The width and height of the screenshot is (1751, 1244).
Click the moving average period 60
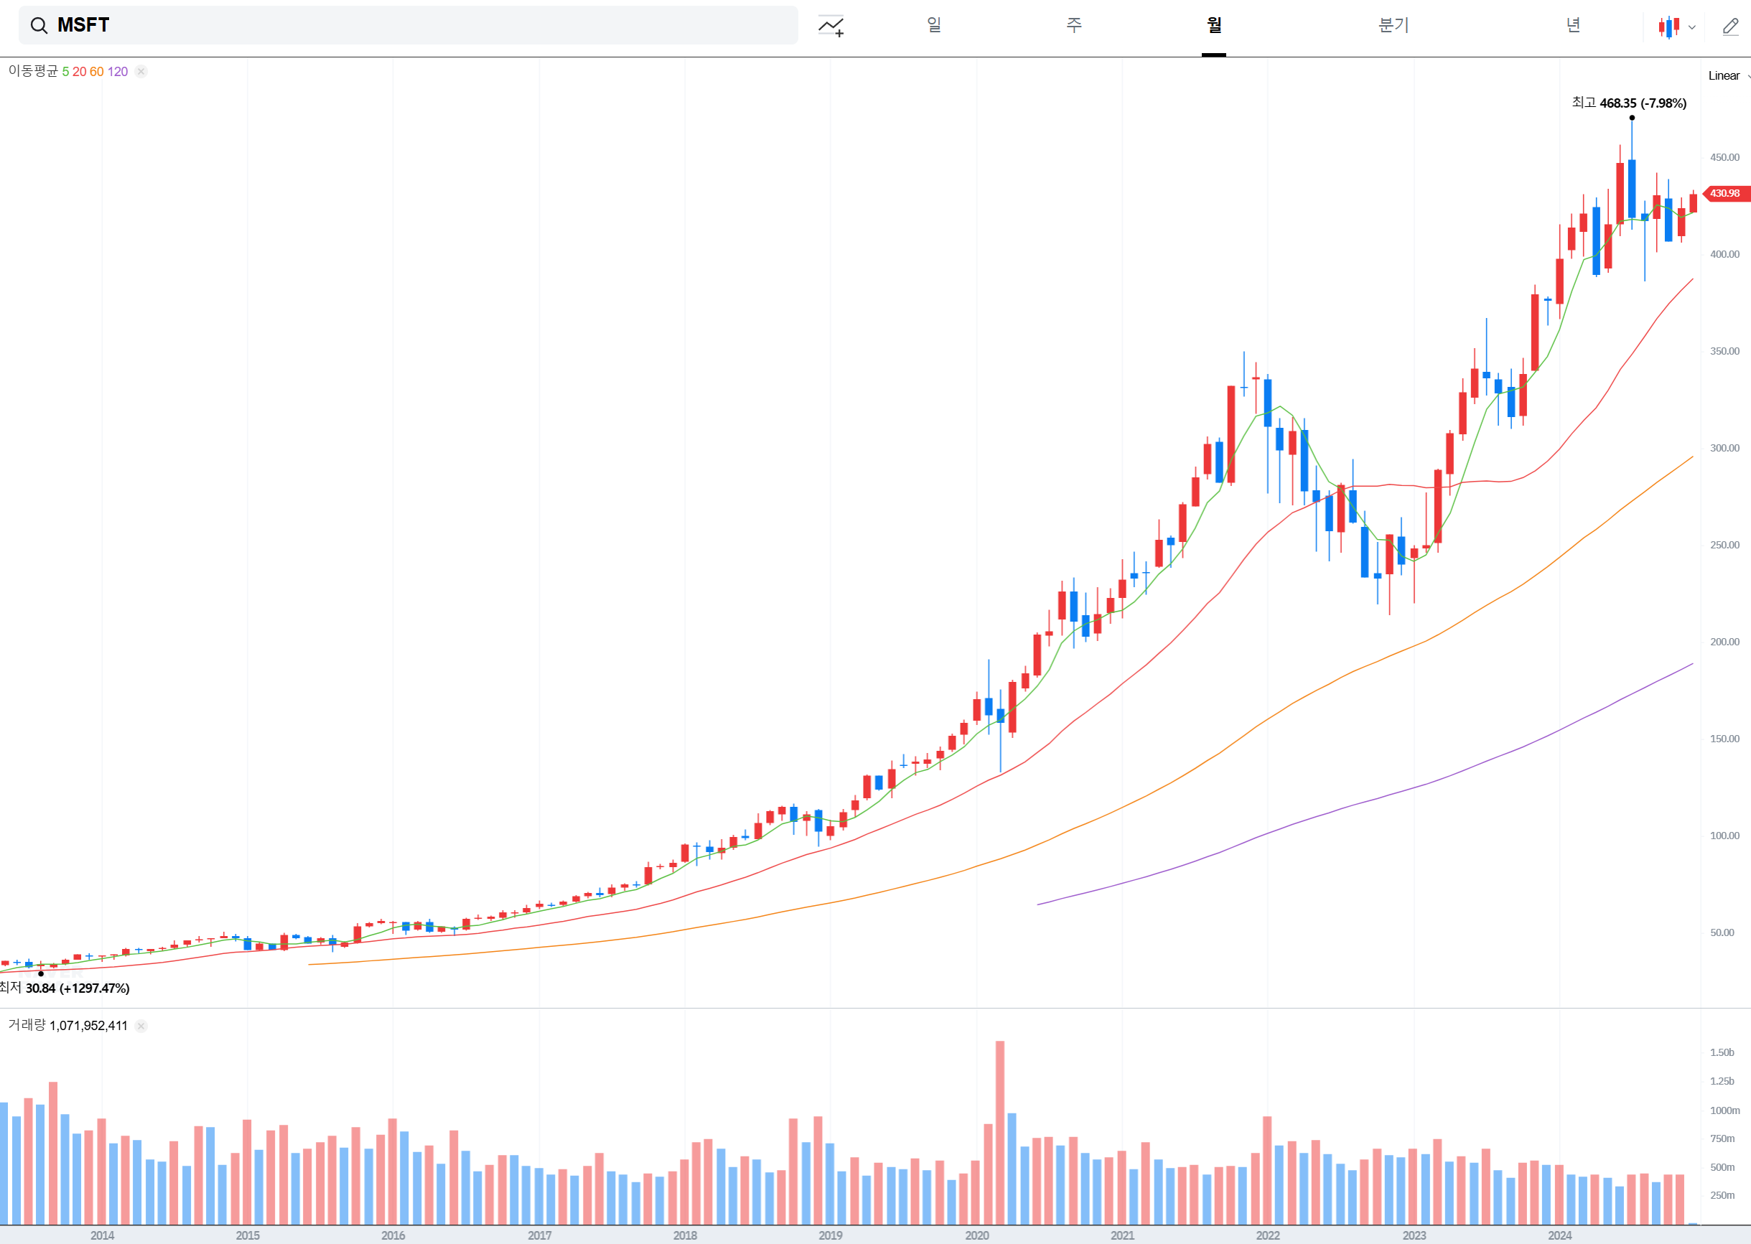(96, 71)
